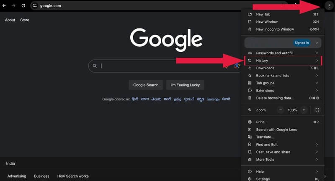Click the Zoom magnifier icon
This screenshot has width=335, height=181.
[x=250, y=110]
